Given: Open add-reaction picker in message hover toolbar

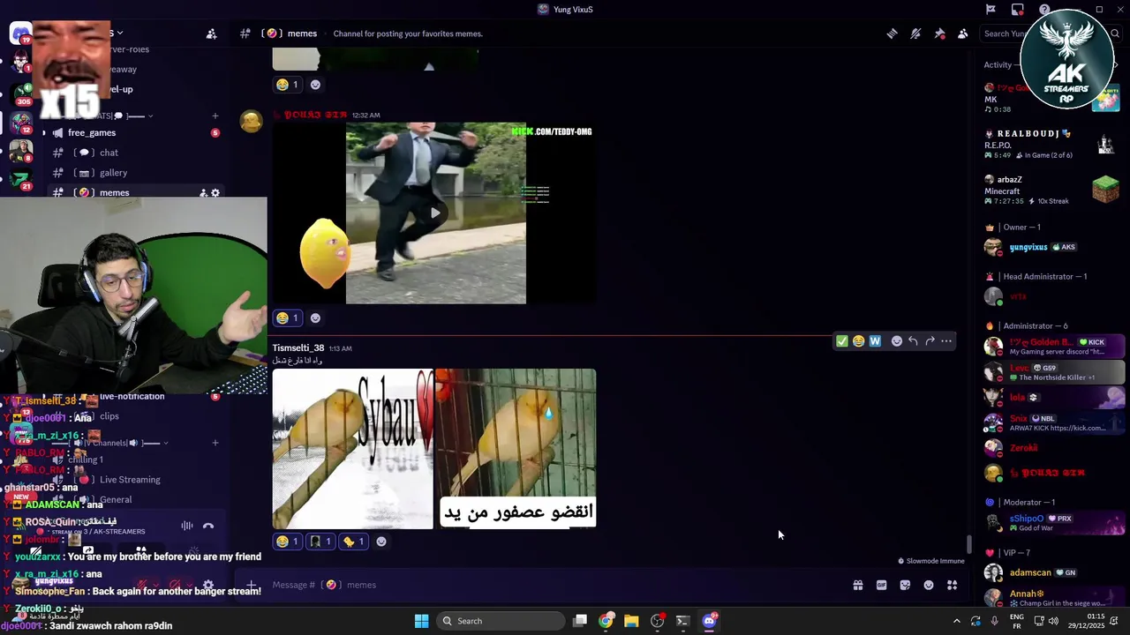Looking at the screenshot, I should click(897, 341).
